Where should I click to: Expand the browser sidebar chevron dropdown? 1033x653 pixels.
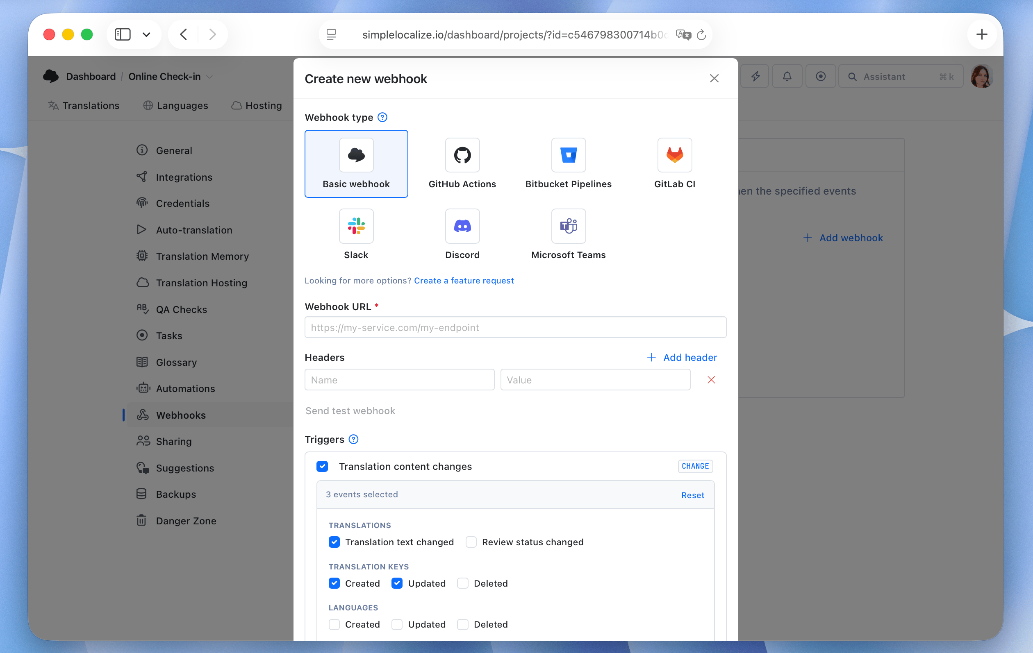(x=146, y=34)
